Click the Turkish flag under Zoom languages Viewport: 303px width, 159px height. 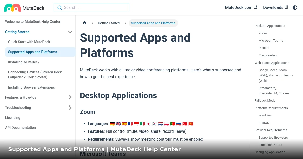coord(185,124)
